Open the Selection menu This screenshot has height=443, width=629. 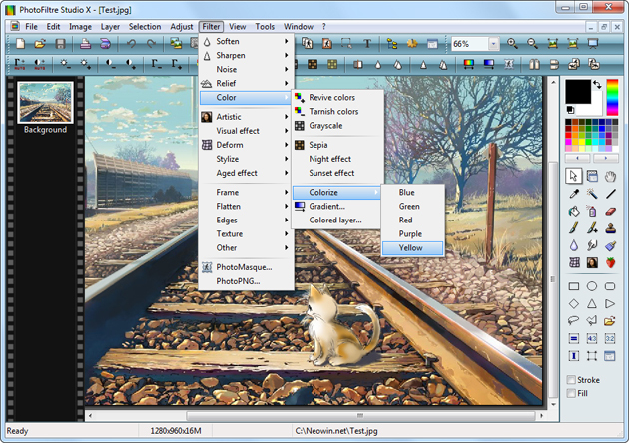tap(145, 27)
